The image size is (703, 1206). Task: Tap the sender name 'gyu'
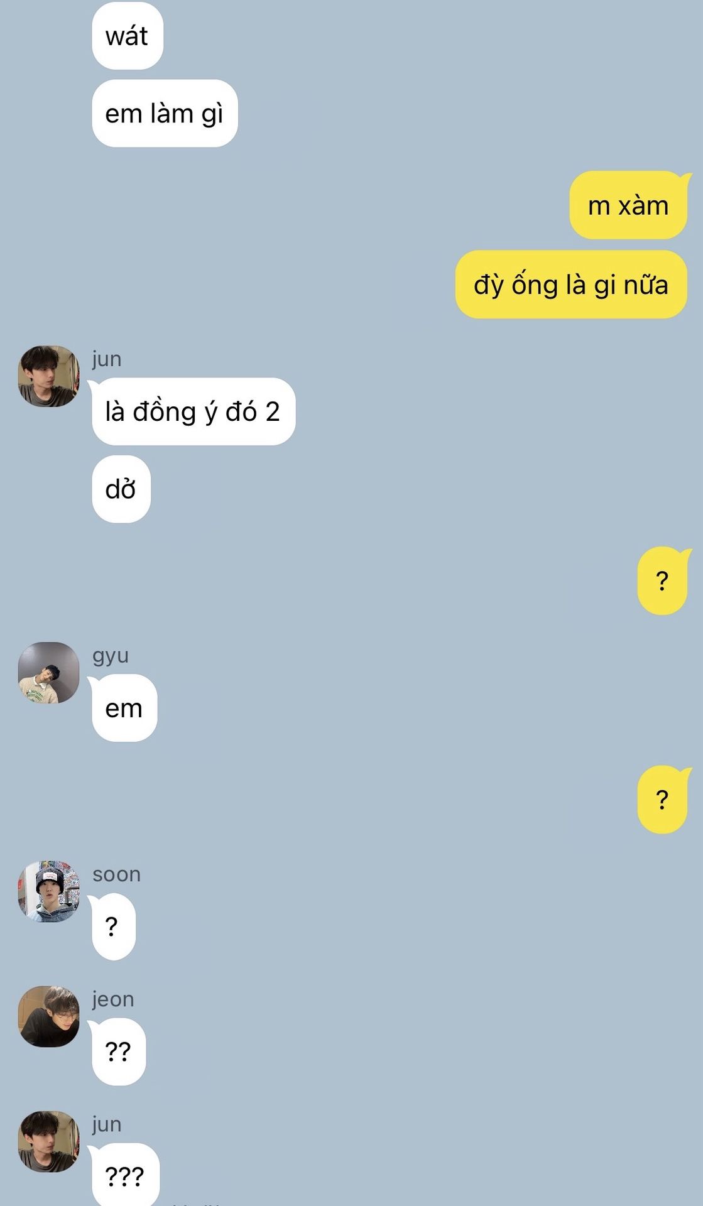(111, 656)
